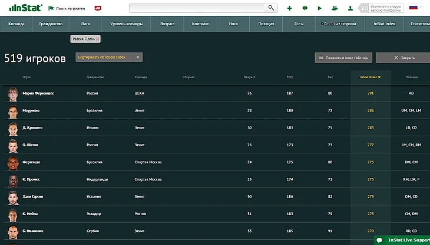The width and height of the screenshot is (430, 245).
Task: Remove the Россия. Премь filter tag
Action: tap(98, 39)
